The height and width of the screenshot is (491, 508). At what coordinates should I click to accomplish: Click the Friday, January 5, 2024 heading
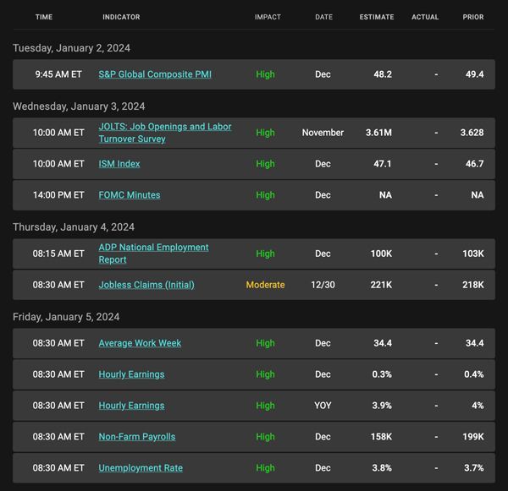pyautogui.click(x=66, y=317)
